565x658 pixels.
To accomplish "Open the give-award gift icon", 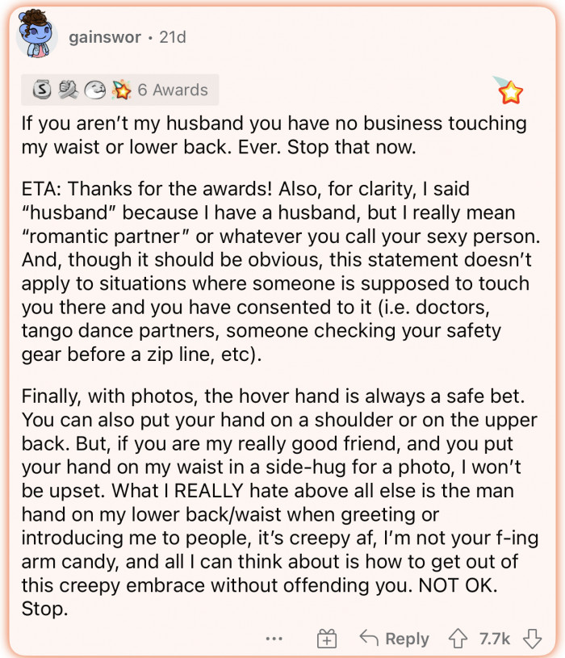I will click(327, 638).
